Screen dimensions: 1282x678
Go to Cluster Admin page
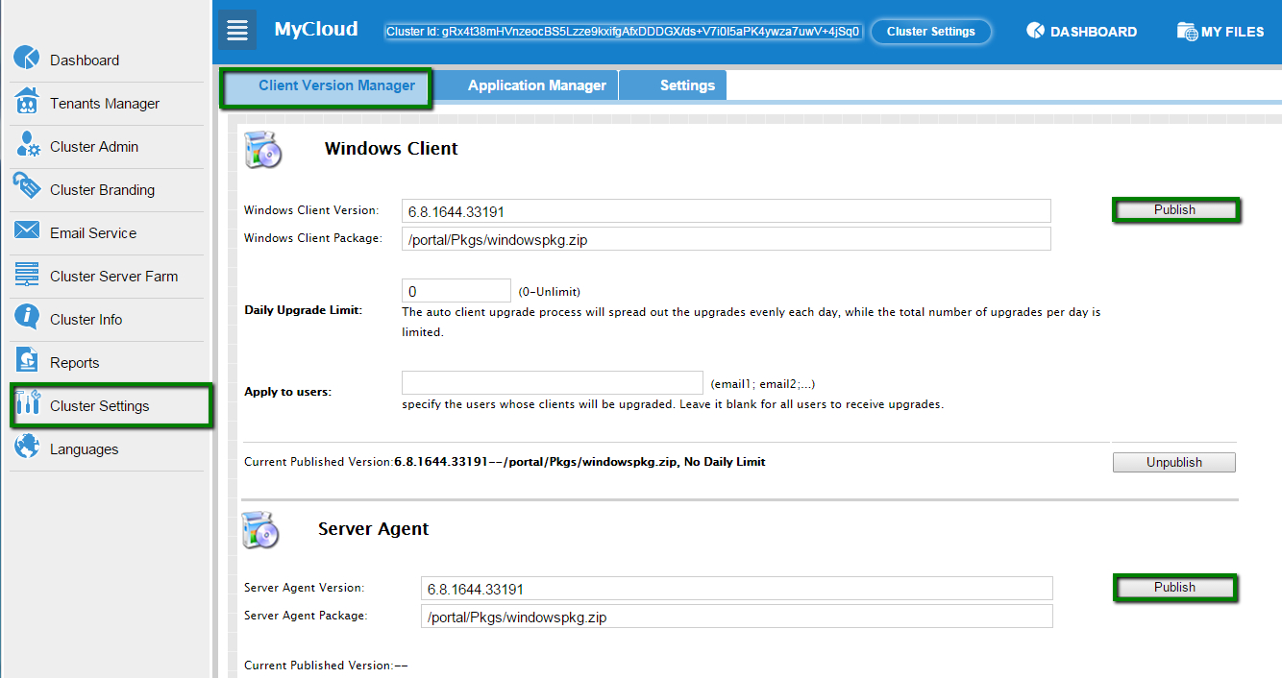pos(94,147)
